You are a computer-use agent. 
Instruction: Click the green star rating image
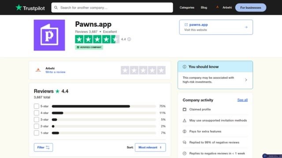[x=97, y=39]
